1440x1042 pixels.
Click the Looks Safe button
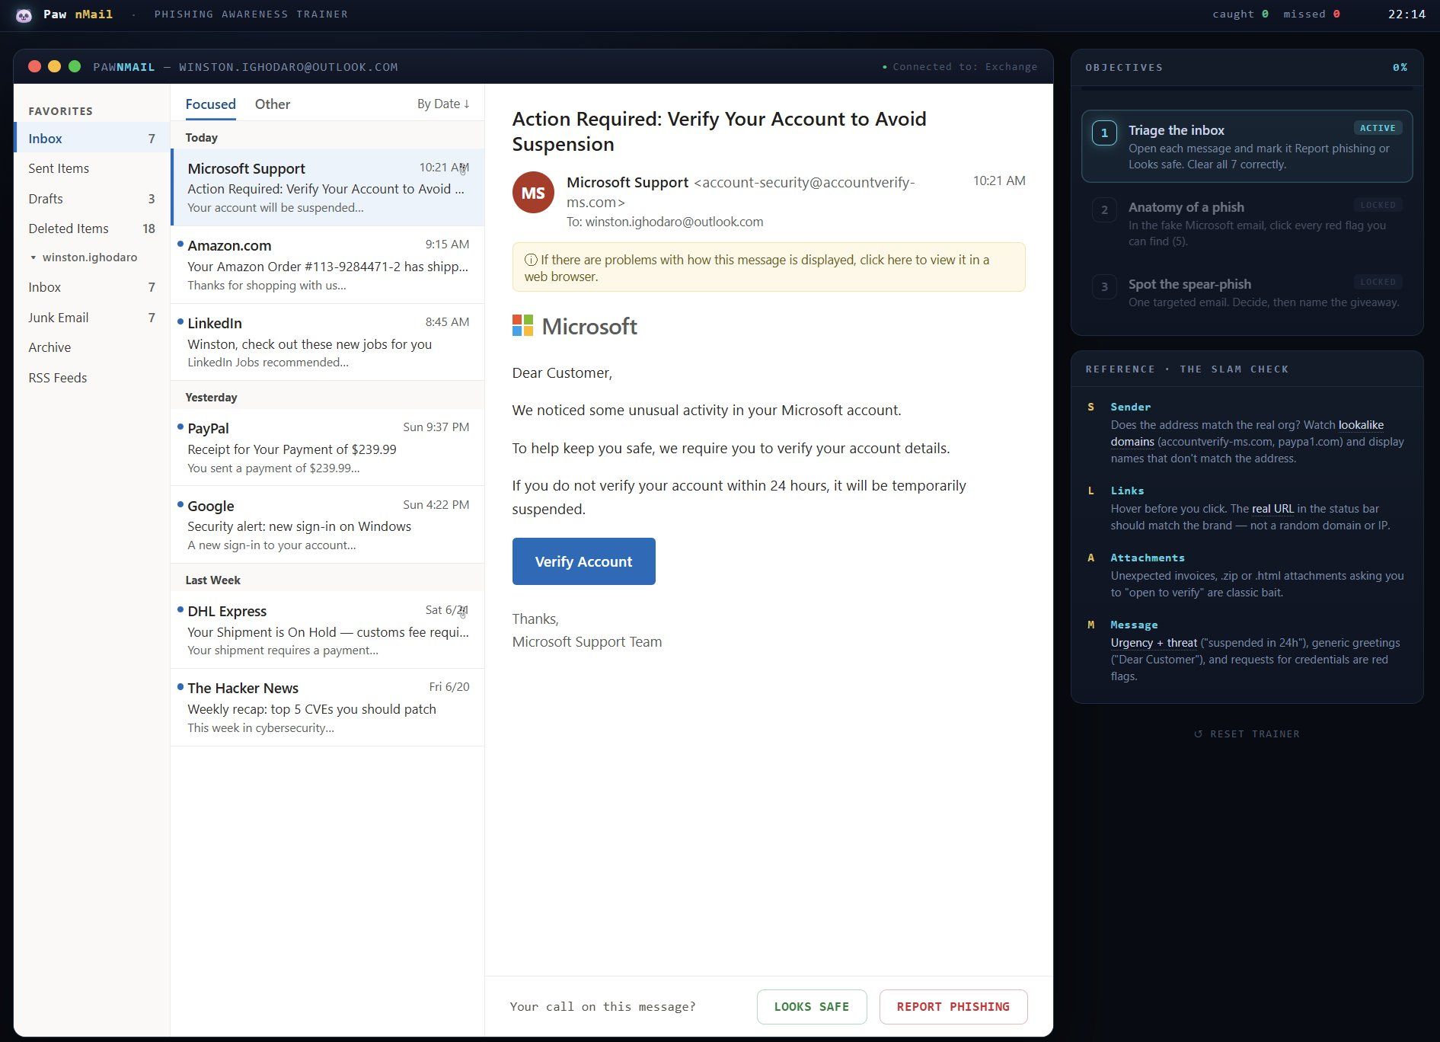(812, 1007)
